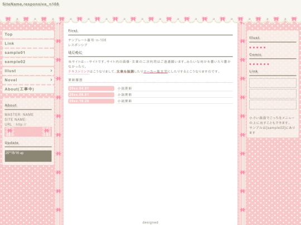Click the 20**/8/16 up update box

[x=28, y=156]
